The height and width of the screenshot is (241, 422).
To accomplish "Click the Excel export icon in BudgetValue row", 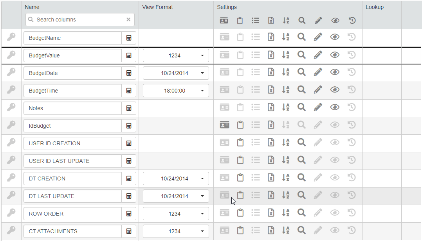I will (271, 55).
